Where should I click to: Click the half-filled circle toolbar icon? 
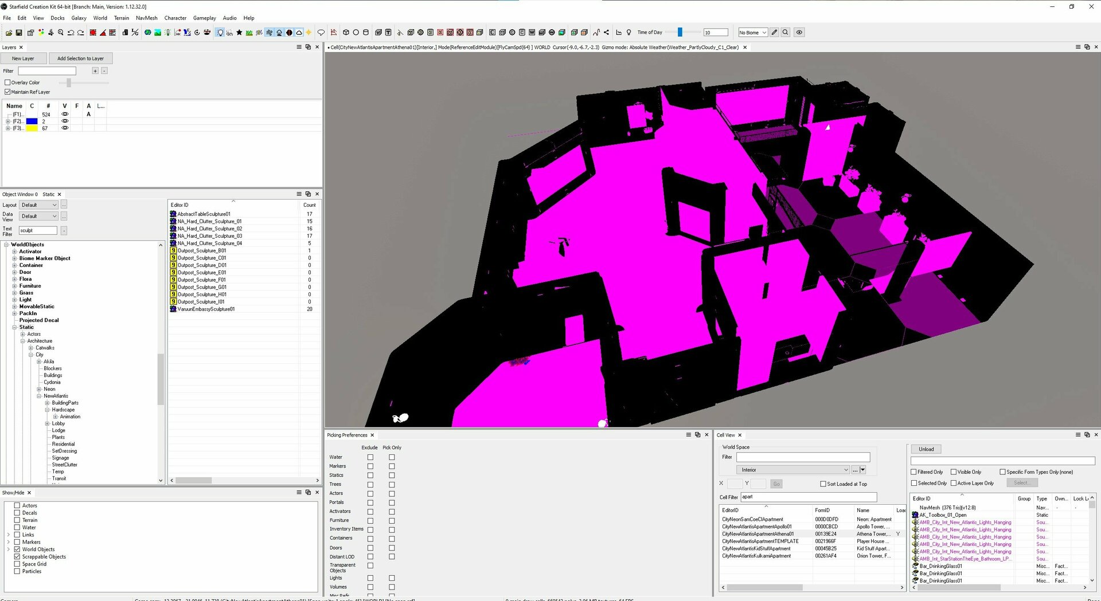click(289, 33)
